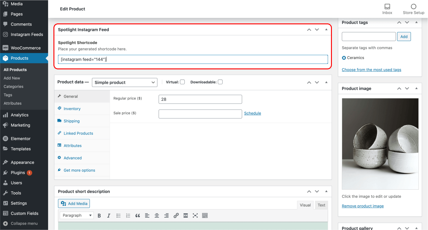Click Remove product image link
The image size is (428, 230).
point(363,206)
